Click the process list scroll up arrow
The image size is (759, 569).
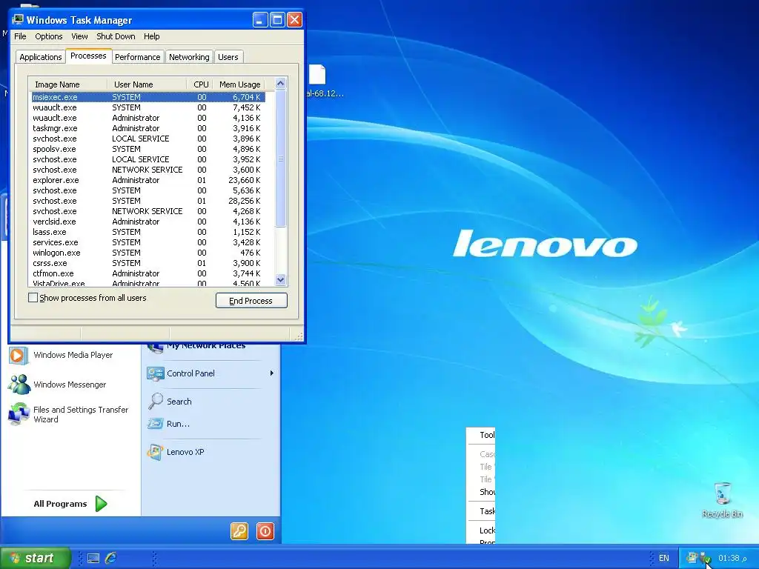coord(281,84)
